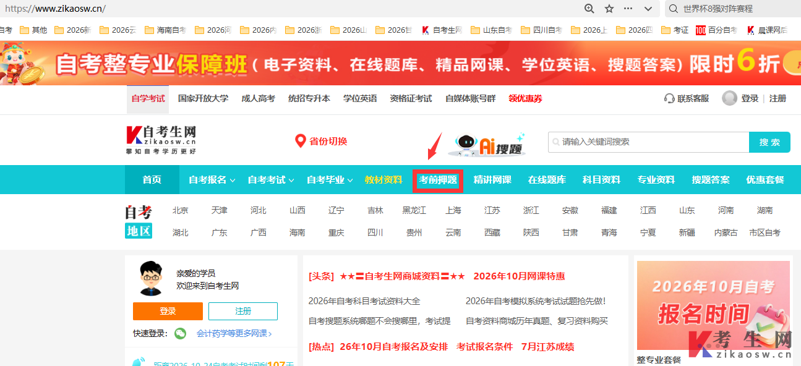Select the 成人高考 top tab

258,98
